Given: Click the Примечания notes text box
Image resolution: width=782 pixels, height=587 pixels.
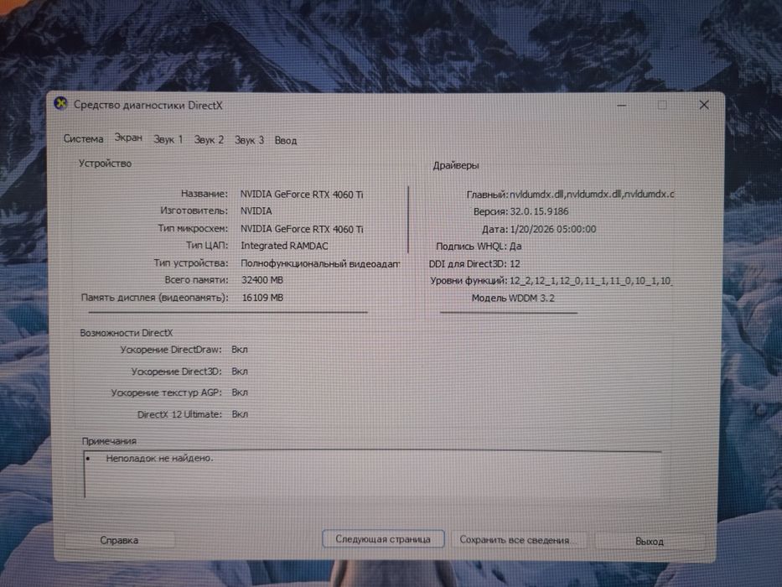Looking at the screenshot, I should pos(372,474).
